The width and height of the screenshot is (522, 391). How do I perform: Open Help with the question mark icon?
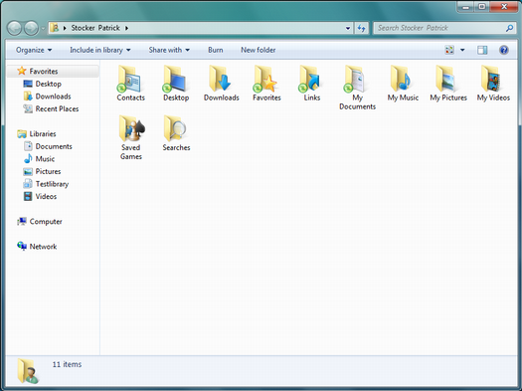(x=504, y=50)
